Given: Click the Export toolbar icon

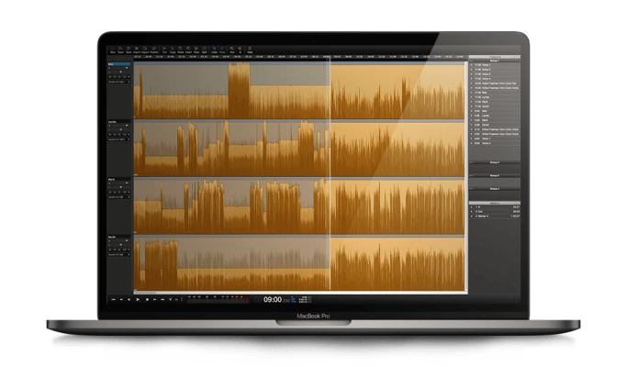Looking at the screenshot, I should coord(145,50).
